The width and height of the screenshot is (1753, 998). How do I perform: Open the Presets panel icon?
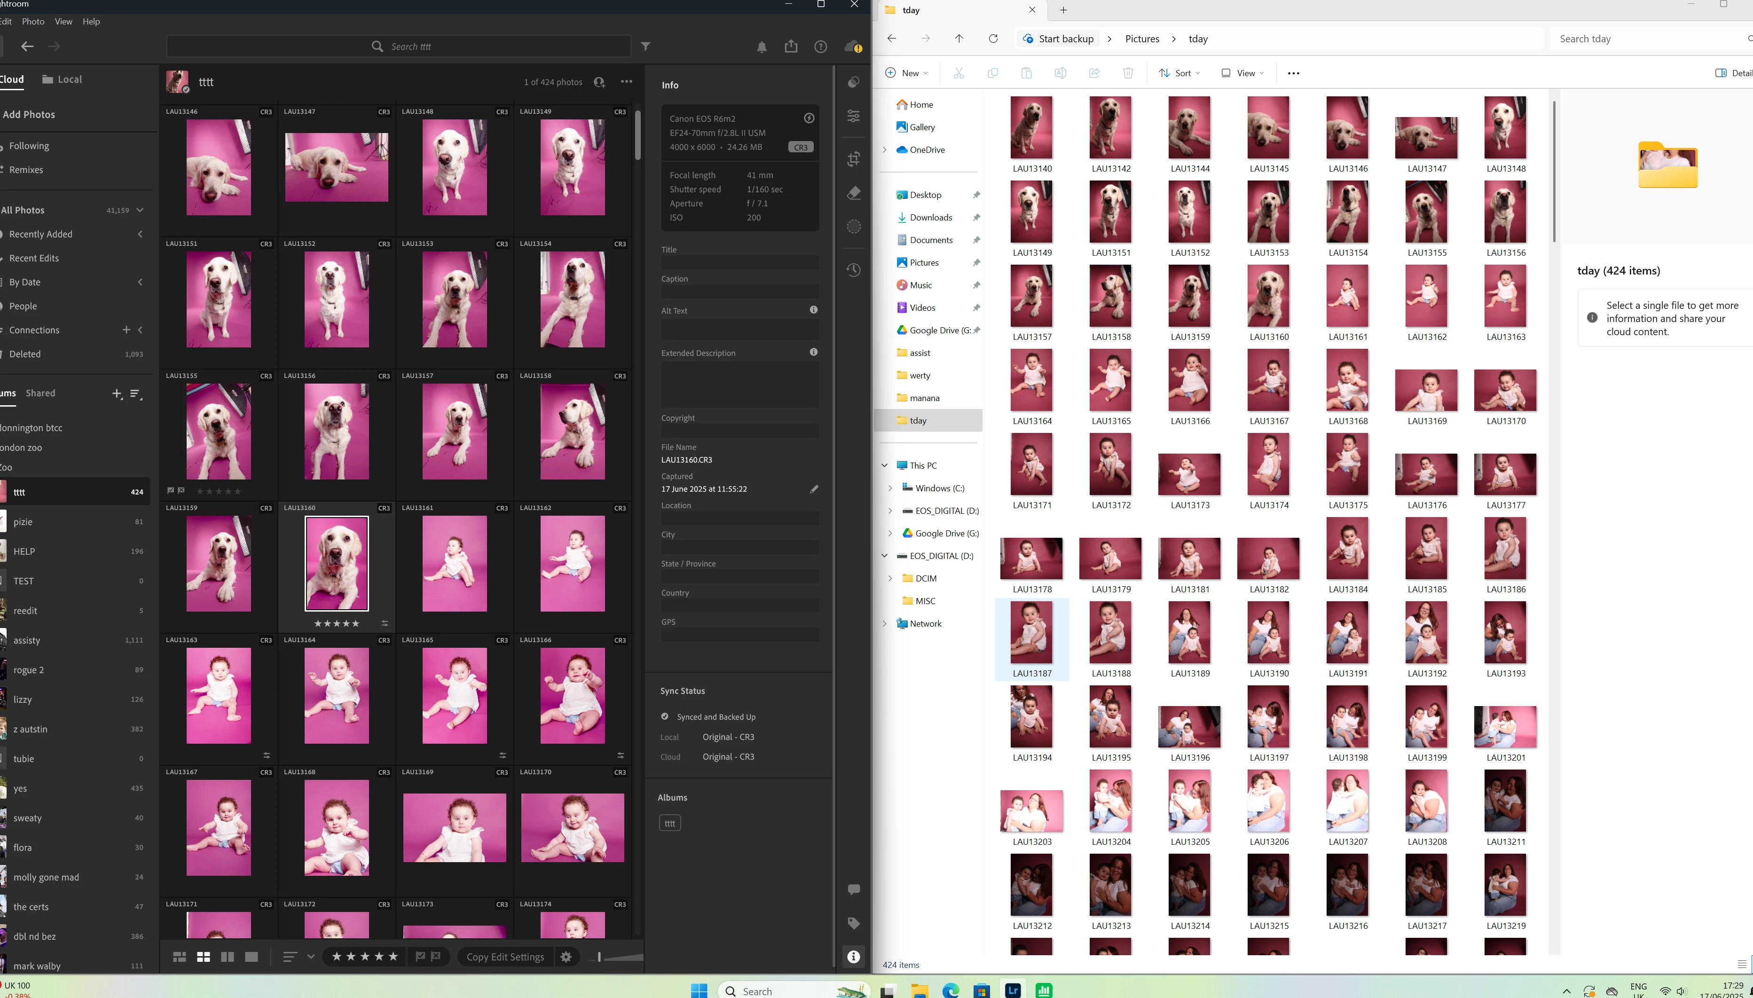(853, 82)
